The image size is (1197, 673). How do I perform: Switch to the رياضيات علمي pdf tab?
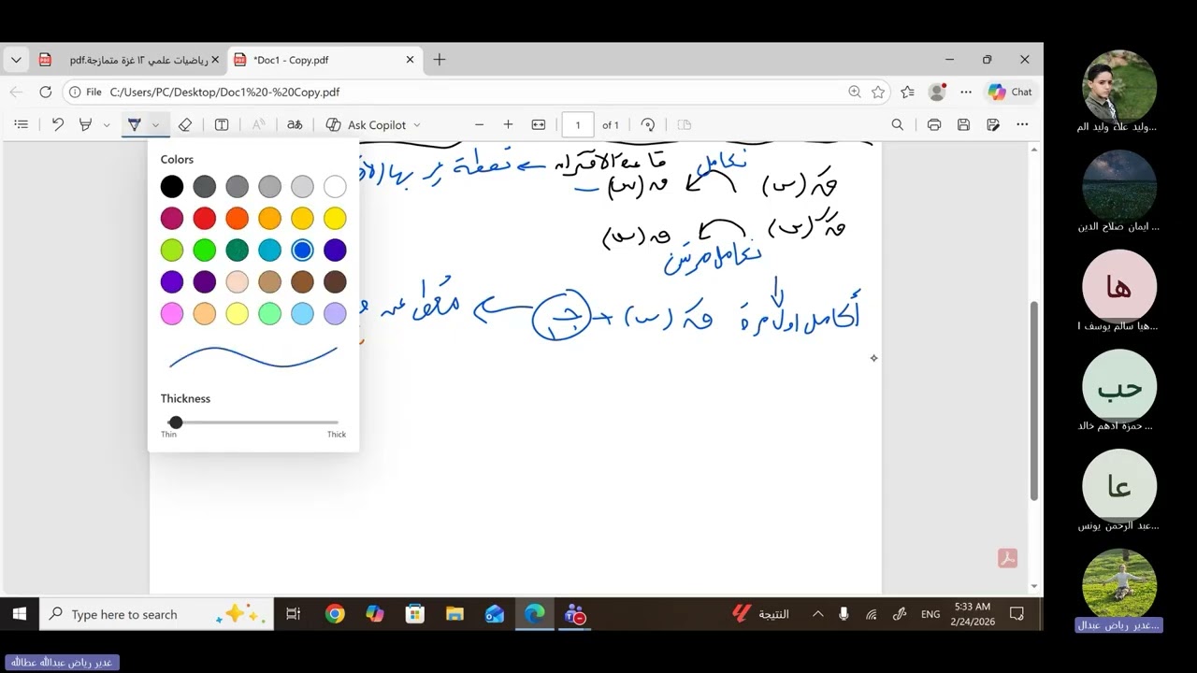click(x=128, y=60)
